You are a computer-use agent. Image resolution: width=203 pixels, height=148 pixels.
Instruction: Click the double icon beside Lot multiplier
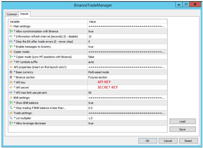point(11,118)
